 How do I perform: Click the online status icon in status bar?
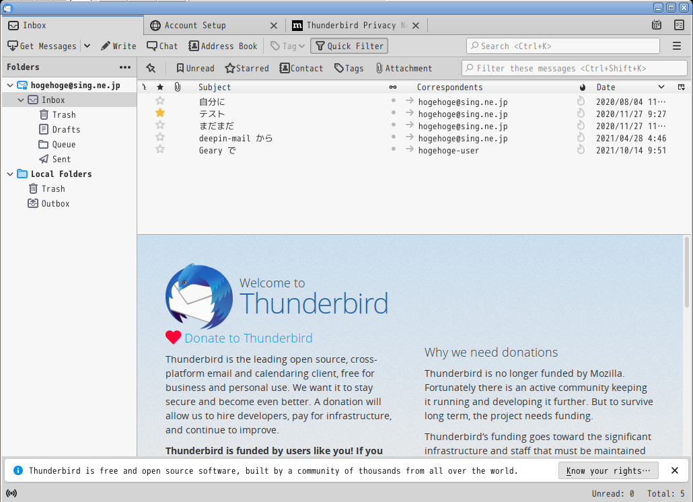coord(11,493)
